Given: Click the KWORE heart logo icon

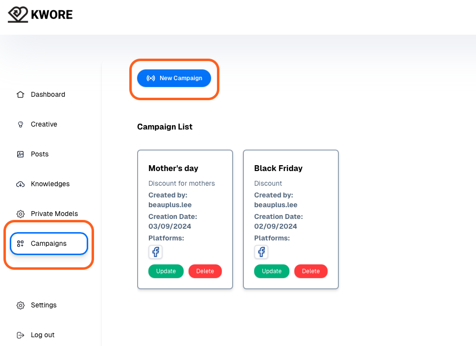Looking at the screenshot, I should 18,15.
